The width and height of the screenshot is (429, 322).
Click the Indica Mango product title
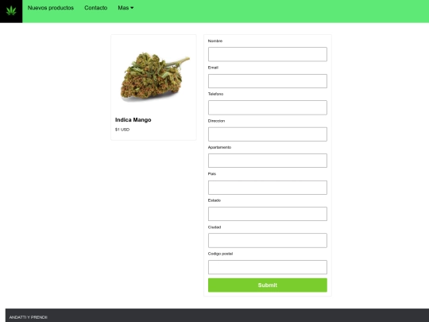[x=133, y=120]
